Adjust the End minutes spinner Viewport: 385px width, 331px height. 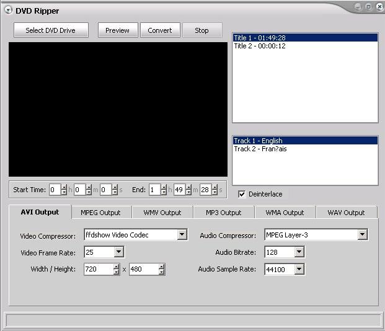pyautogui.click(x=188, y=190)
